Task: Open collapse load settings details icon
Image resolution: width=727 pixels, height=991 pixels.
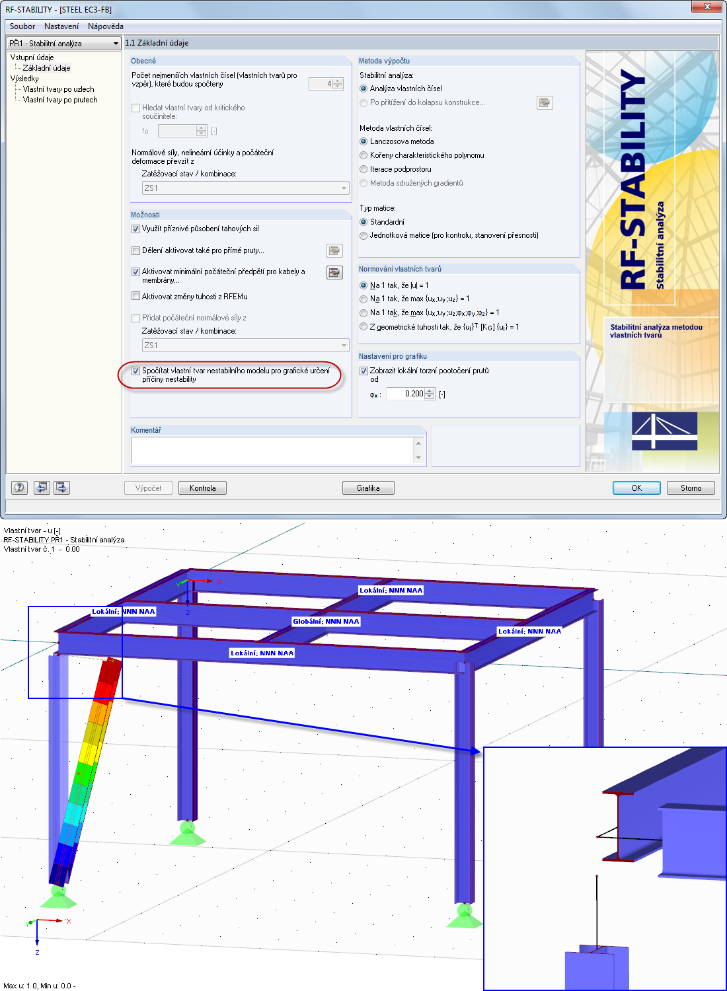Action: pyautogui.click(x=545, y=102)
